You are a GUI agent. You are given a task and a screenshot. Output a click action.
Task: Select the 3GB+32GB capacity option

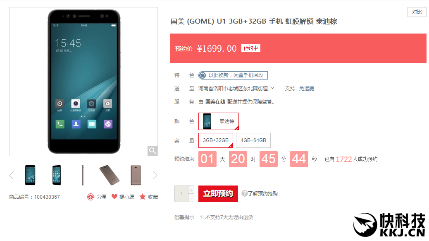point(216,140)
